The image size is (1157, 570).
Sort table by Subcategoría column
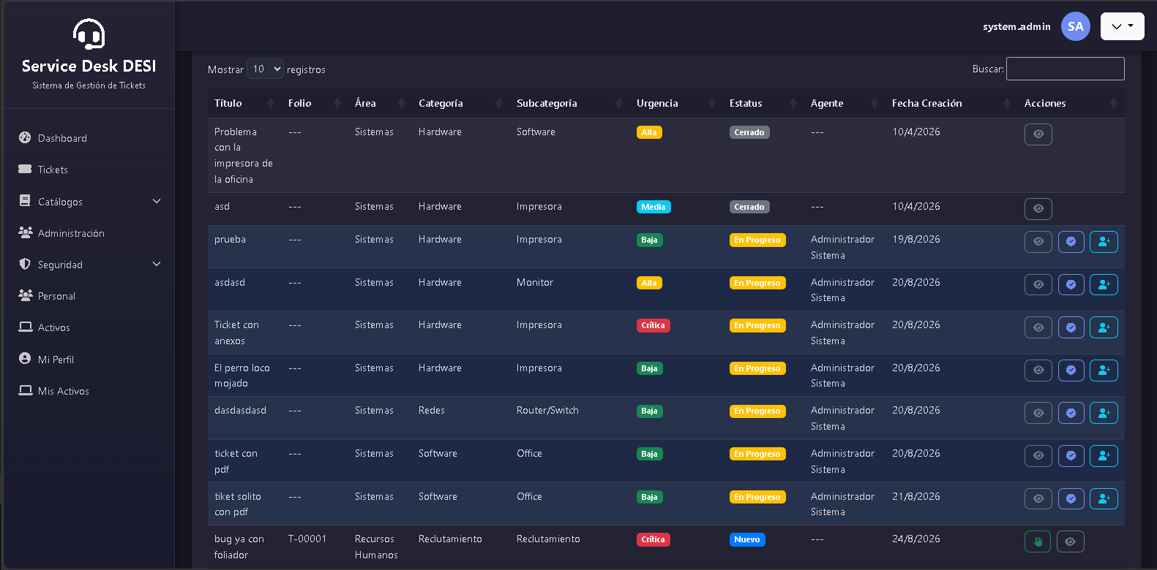(x=570, y=103)
